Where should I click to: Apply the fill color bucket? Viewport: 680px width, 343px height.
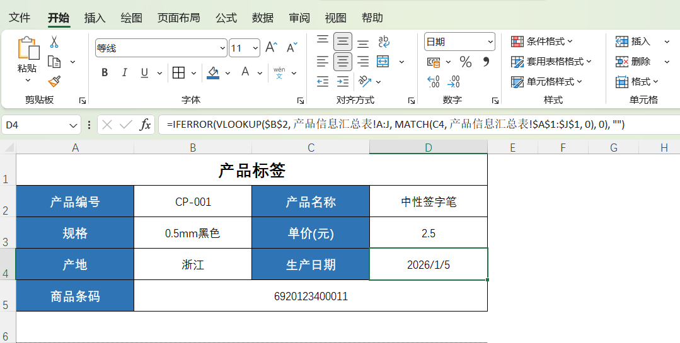click(x=212, y=73)
